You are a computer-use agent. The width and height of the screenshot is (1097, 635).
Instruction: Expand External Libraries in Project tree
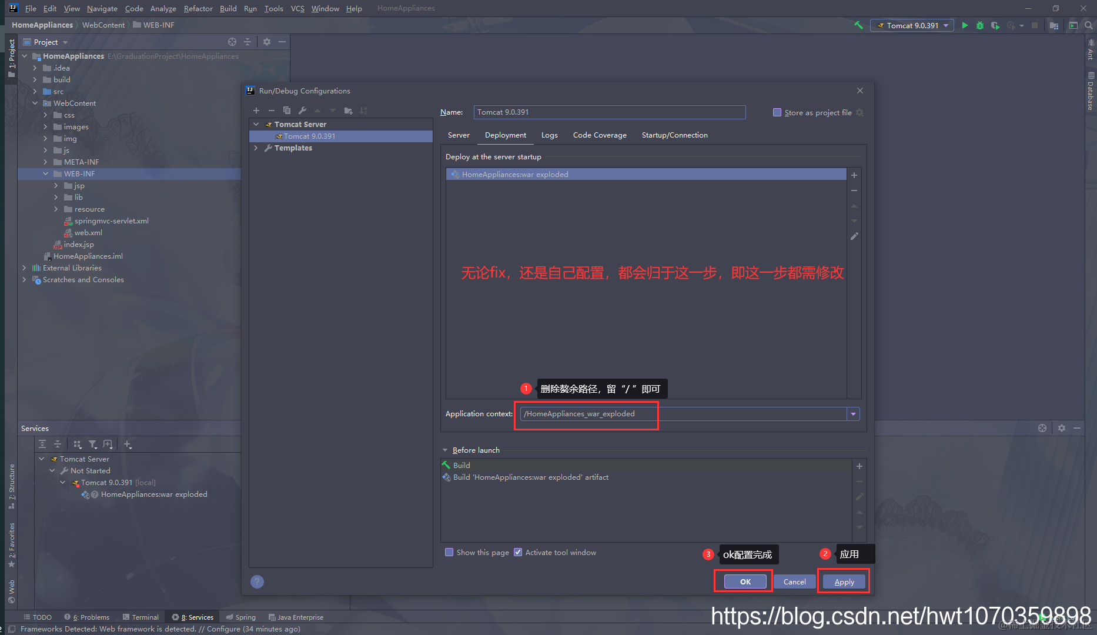[x=24, y=268]
